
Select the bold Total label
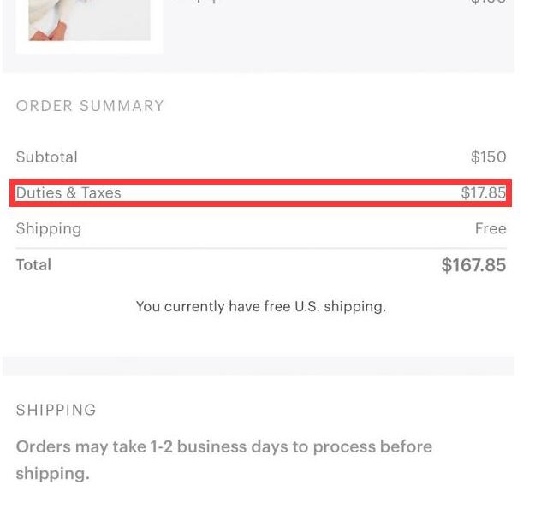[x=33, y=265]
